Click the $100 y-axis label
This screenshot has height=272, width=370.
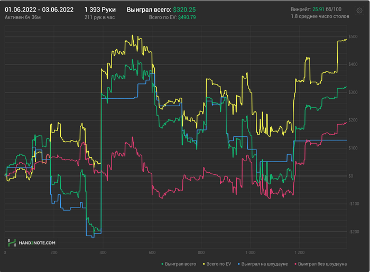click(x=353, y=148)
